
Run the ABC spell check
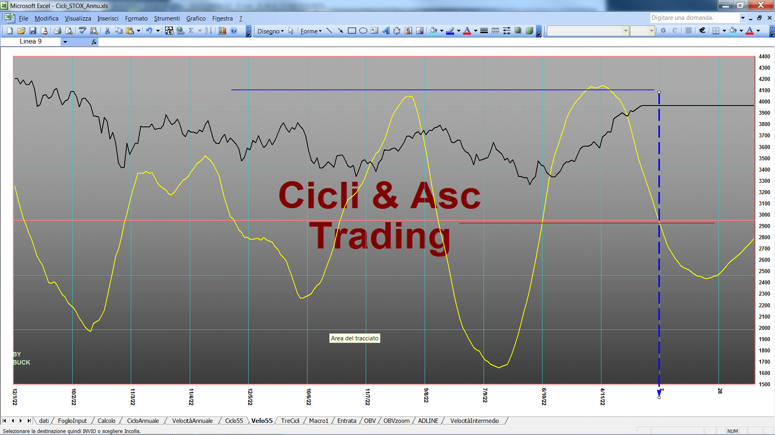[x=82, y=31]
